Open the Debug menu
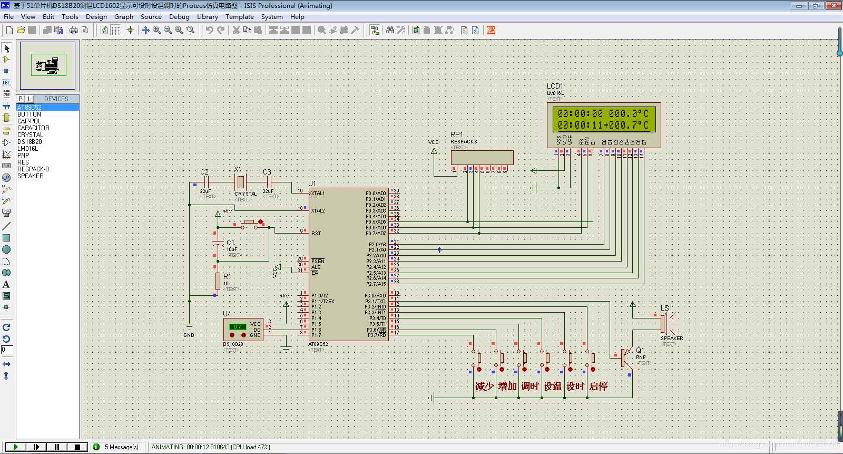843x454 pixels. [179, 16]
